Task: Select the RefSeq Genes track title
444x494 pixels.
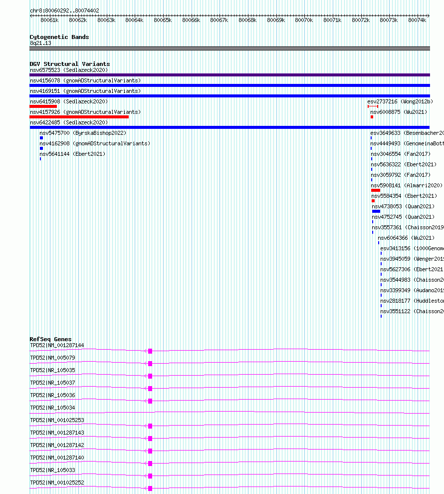Action: pyautogui.click(x=50, y=339)
